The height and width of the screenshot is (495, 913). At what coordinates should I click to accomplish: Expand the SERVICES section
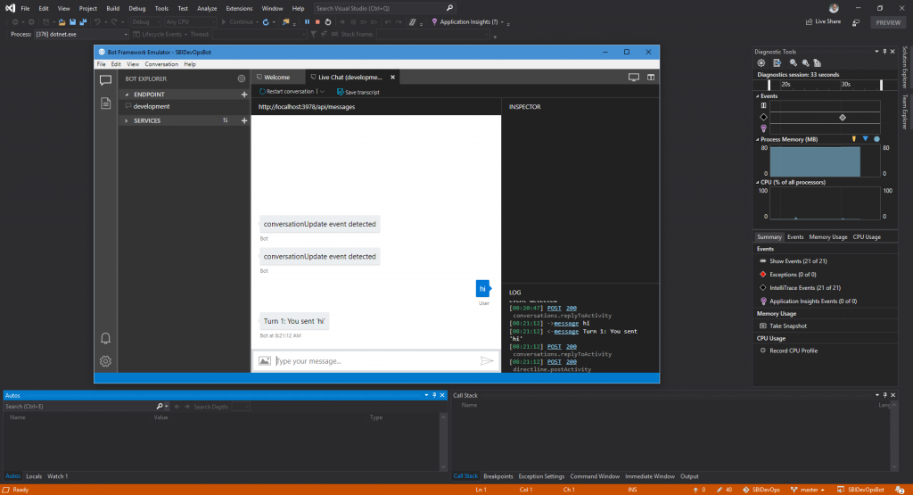click(127, 120)
